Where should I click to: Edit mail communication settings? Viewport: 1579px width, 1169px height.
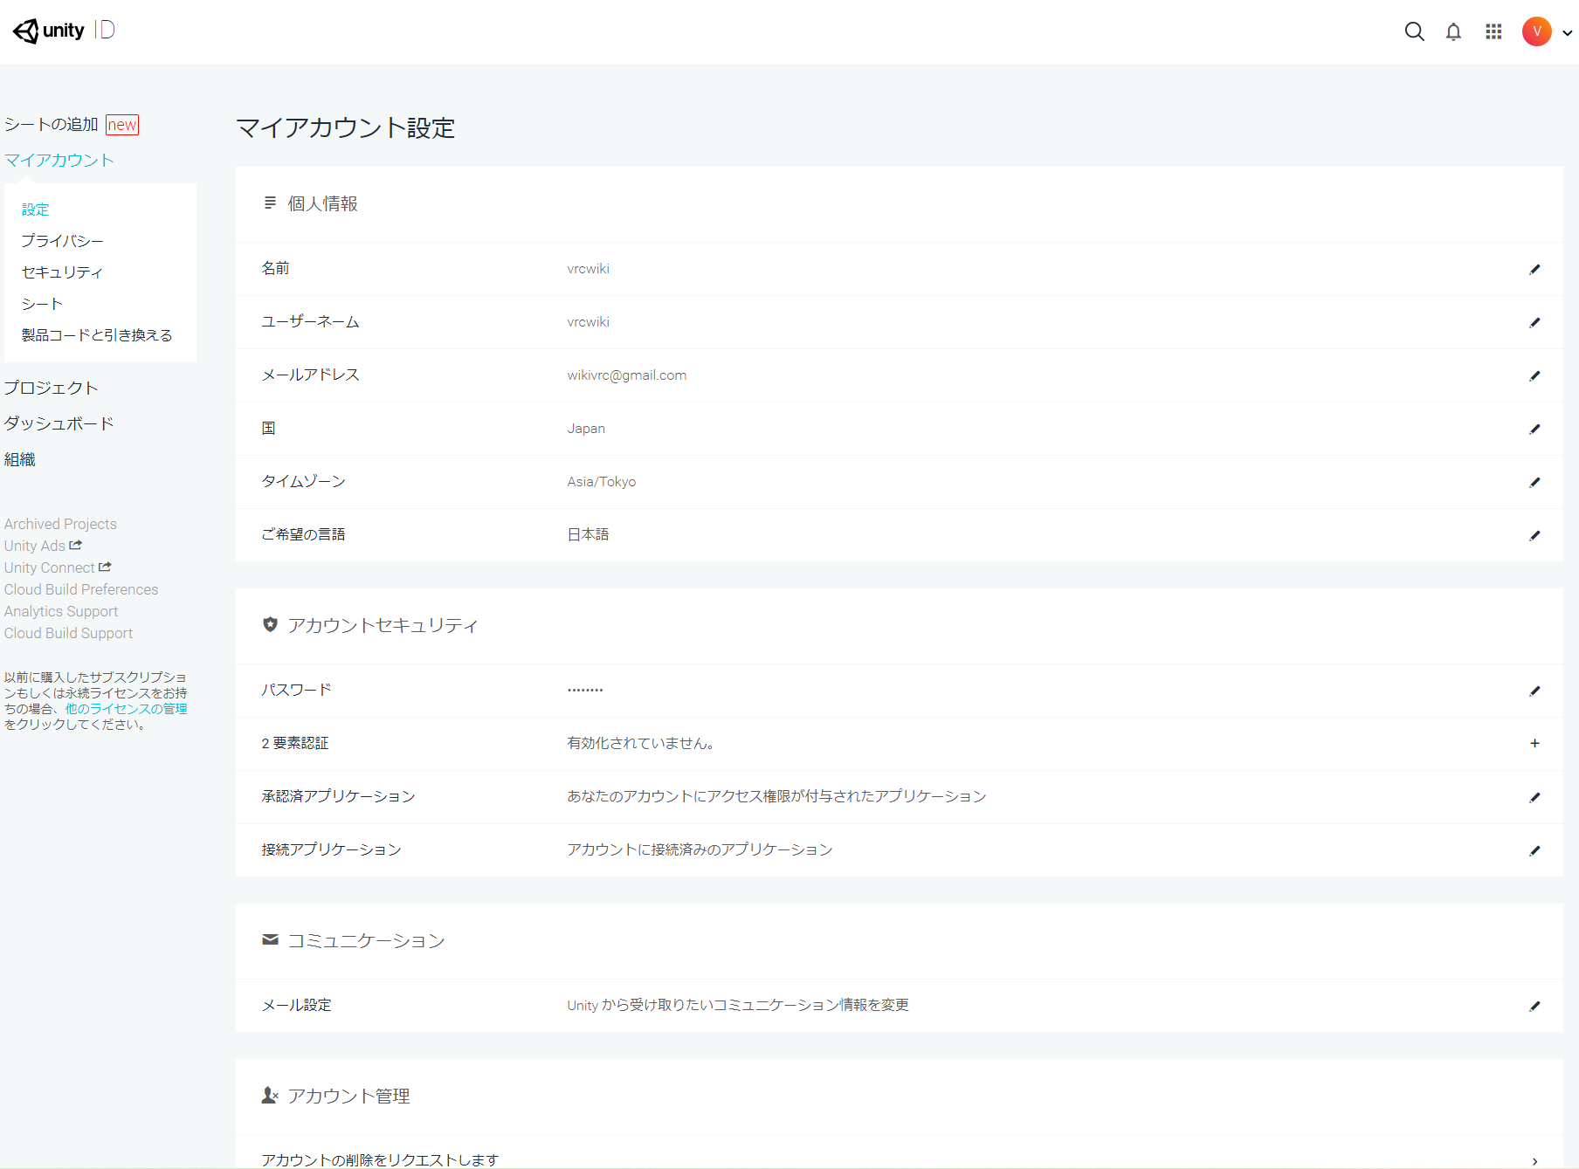coord(1534,1007)
